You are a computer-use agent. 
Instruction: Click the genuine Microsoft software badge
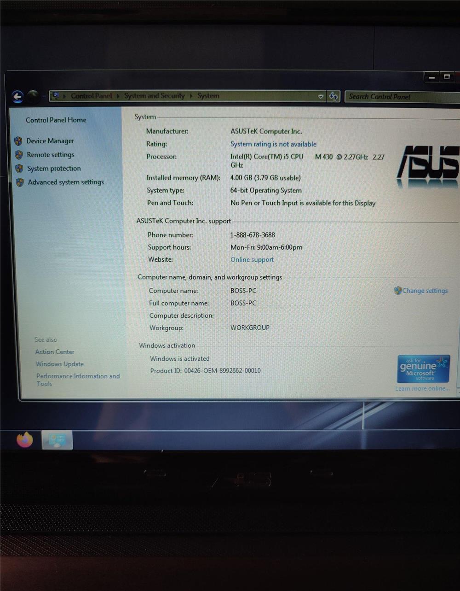pos(423,369)
